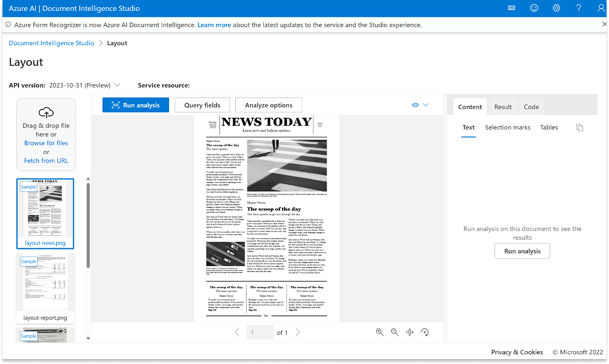
Task: Click the copy content icon
Action: 580,127
